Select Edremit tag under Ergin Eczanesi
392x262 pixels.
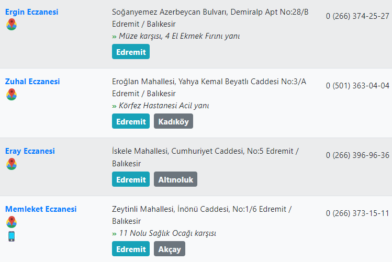coord(131,52)
